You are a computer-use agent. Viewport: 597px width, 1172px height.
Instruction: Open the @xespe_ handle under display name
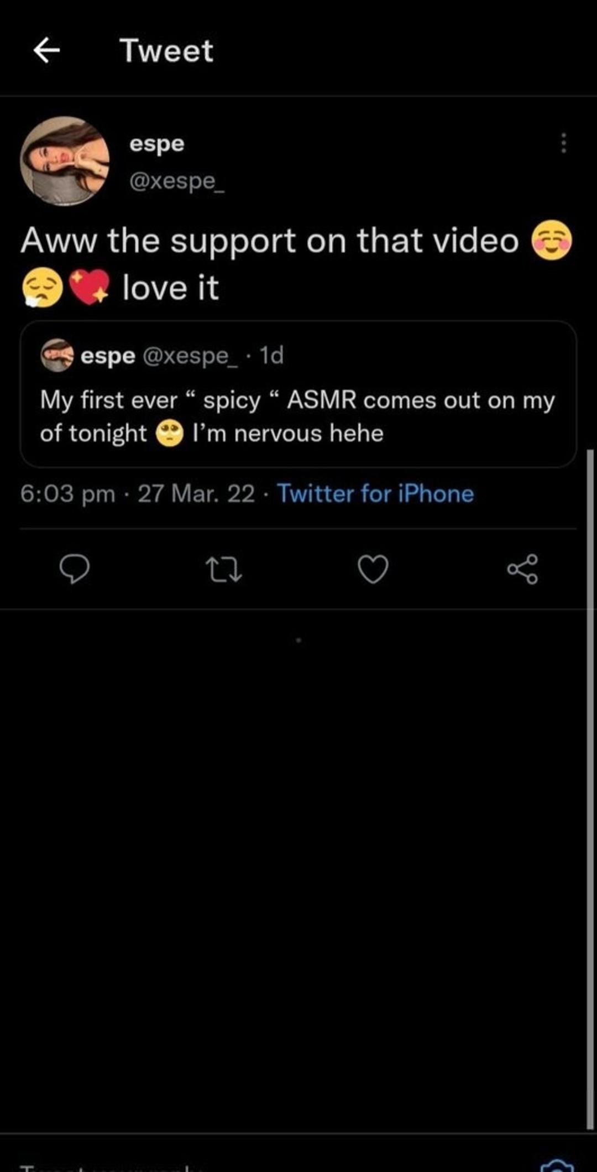click(x=176, y=181)
